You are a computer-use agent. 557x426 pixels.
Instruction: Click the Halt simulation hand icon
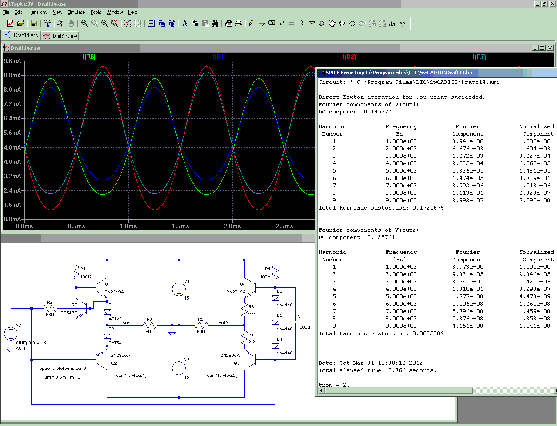click(x=71, y=23)
